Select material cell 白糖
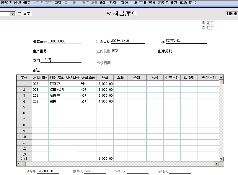This screenshot has width=238, height=175. click(x=57, y=101)
